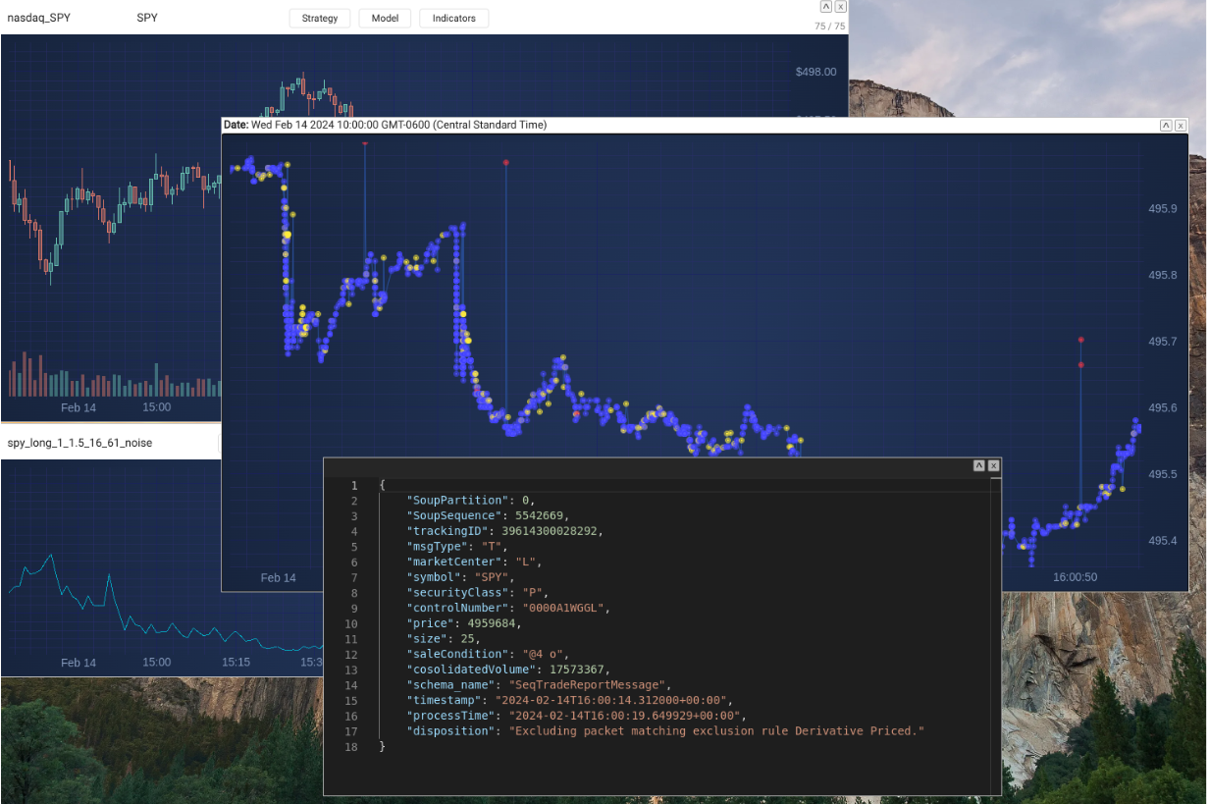Click the SPY symbol label in header
The width and height of the screenshot is (1209, 804).
tap(147, 19)
